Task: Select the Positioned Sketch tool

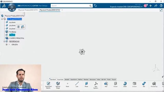Action: pyautogui.click(x=48, y=85)
